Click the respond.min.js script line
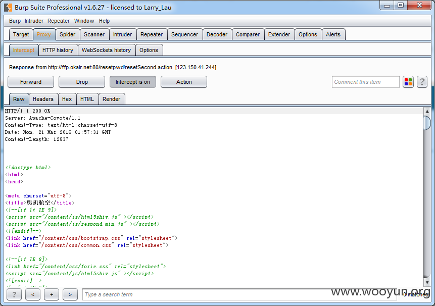 (83, 224)
